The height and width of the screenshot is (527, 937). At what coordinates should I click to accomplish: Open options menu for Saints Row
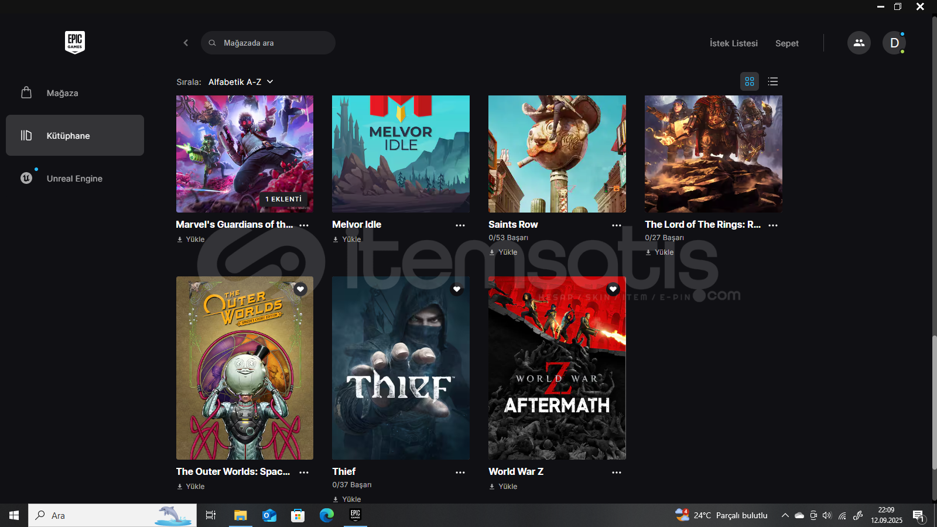(x=617, y=225)
